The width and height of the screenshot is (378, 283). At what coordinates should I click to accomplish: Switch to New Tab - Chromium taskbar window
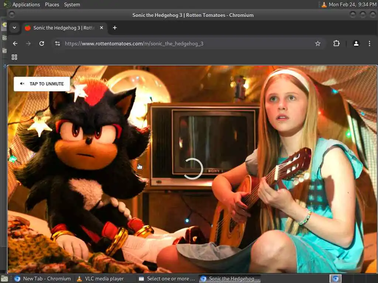(x=43, y=279)
